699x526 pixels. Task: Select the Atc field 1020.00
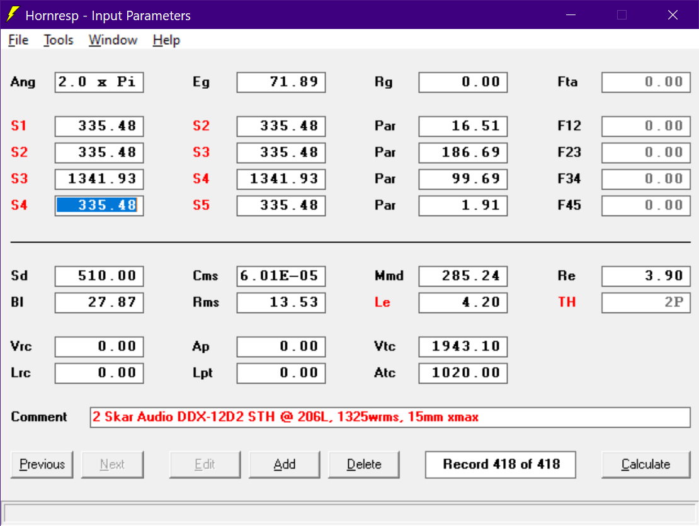(x=463, y=373)
